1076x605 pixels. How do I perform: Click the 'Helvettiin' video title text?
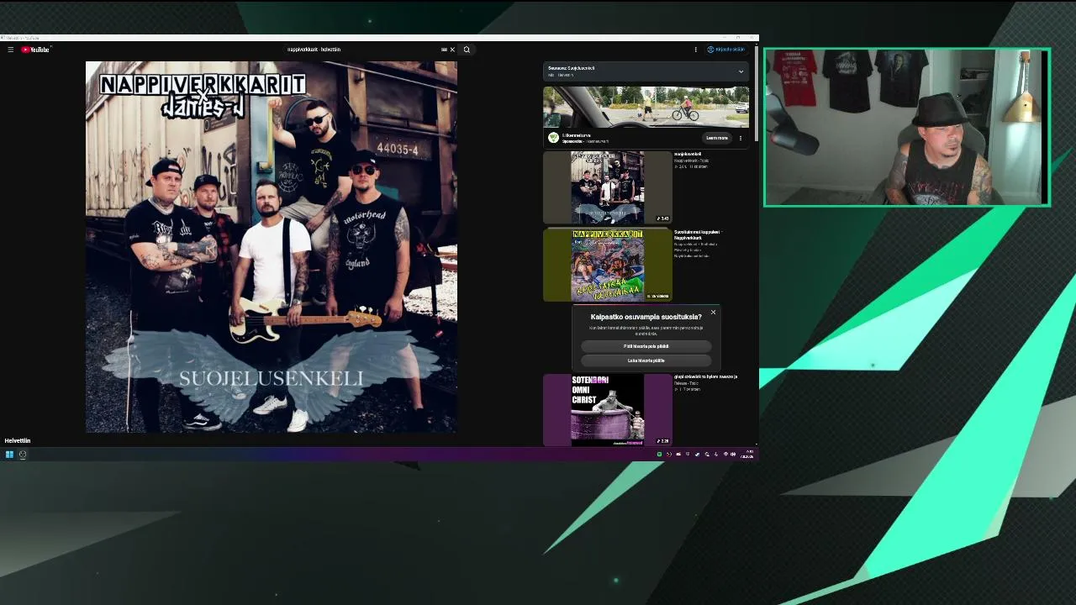tap(18, 440)
